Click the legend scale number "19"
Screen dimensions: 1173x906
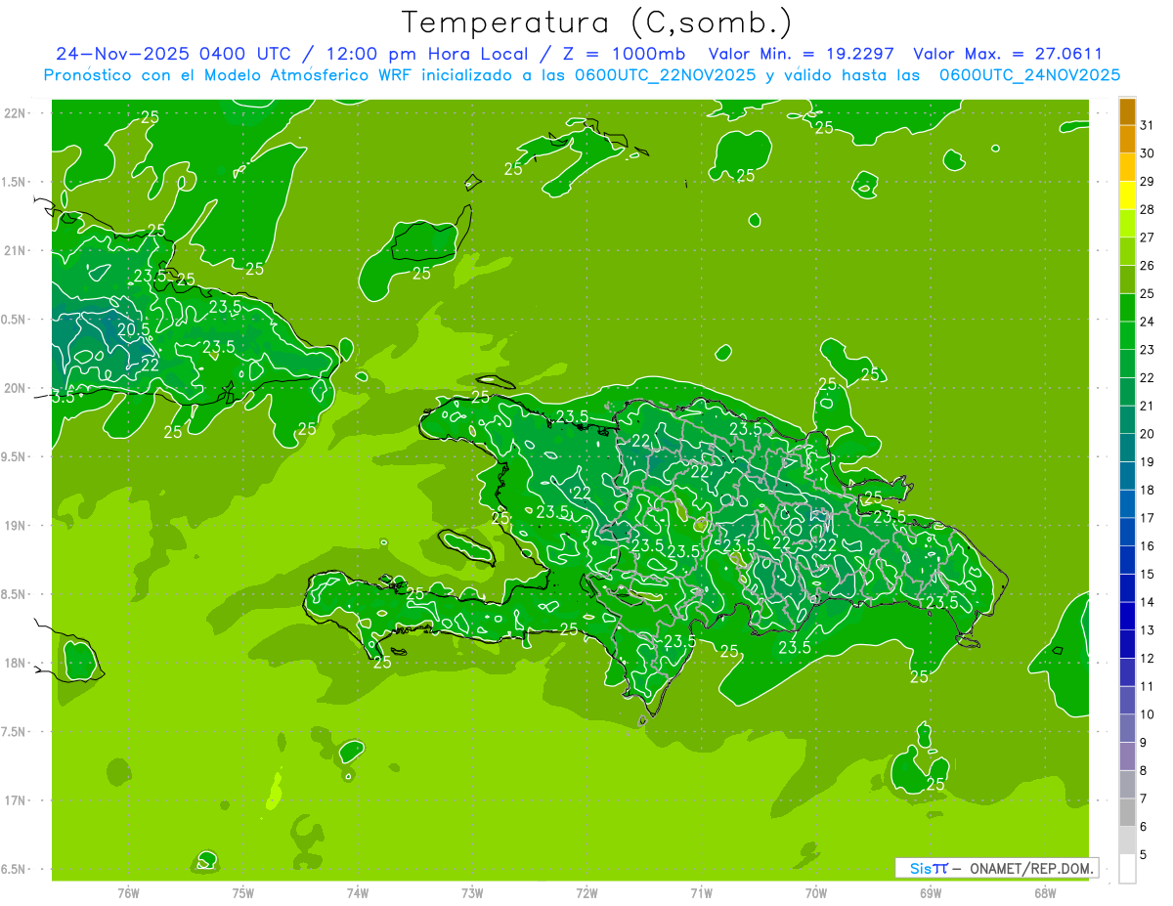(1148, 462)
